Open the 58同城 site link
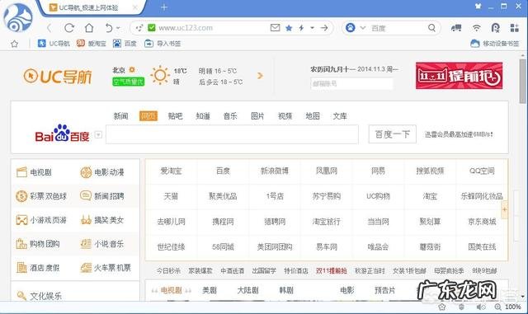 [x=223, y=246]
